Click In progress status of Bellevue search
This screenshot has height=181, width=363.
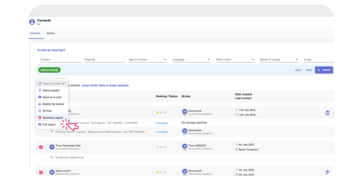pyautogui.click(x=162, y=132)
